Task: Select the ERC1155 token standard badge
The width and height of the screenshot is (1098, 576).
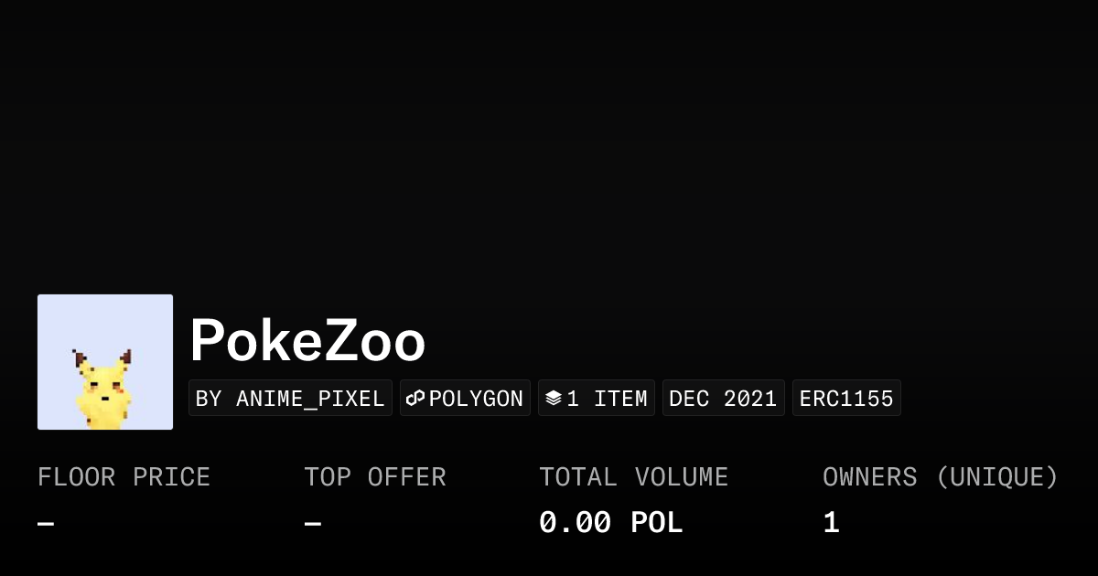Action: (846, 399)
